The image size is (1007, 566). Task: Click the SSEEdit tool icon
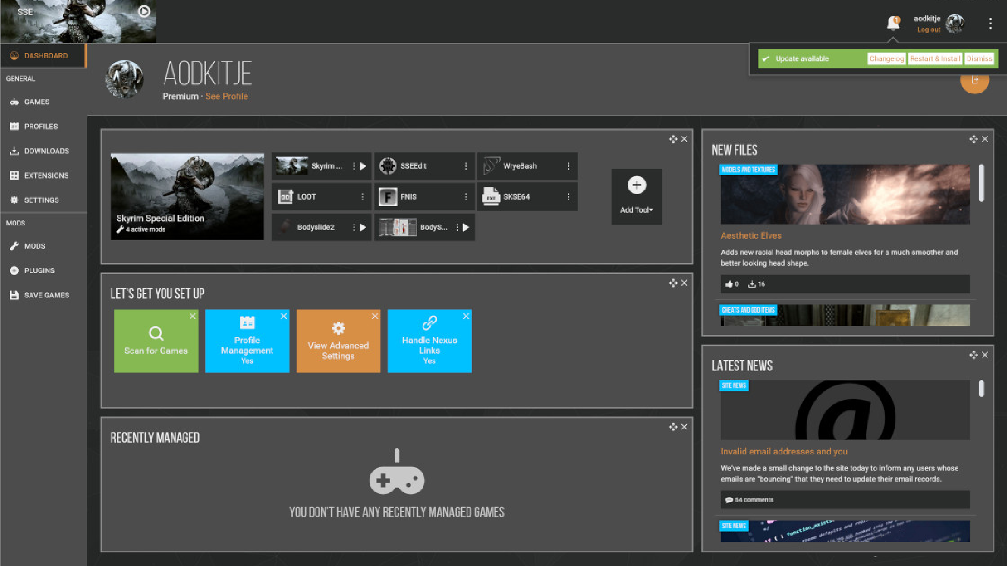click(x=388, y=166)
